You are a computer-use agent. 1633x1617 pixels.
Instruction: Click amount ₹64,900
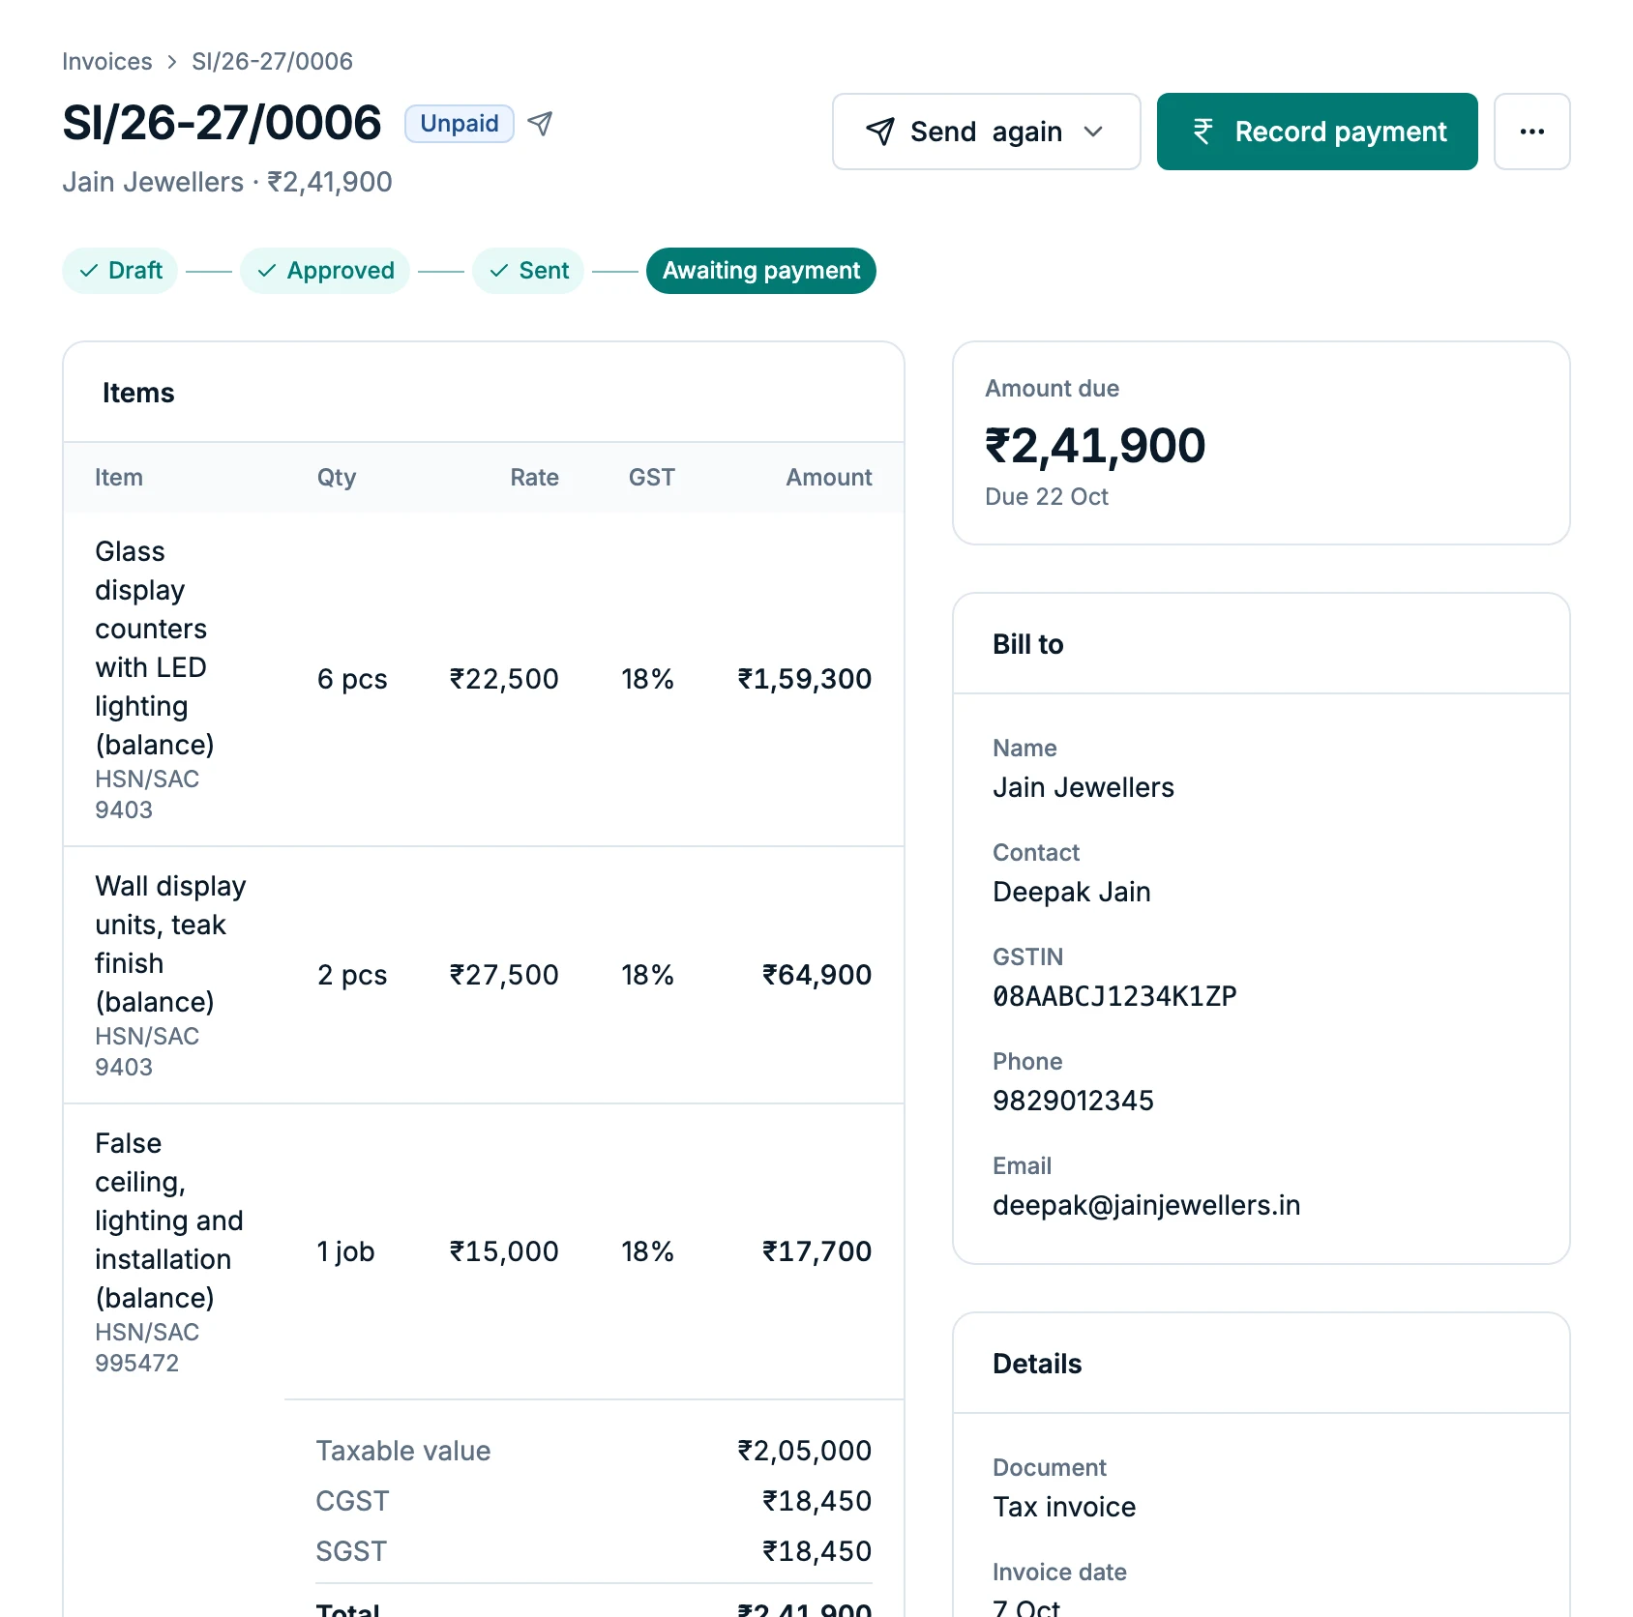click(816, 976)
